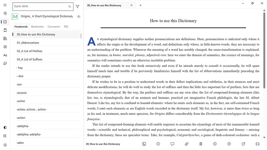Select headword 03_A List of Suffixes
The image size is (267, 150).
point(47,60)
